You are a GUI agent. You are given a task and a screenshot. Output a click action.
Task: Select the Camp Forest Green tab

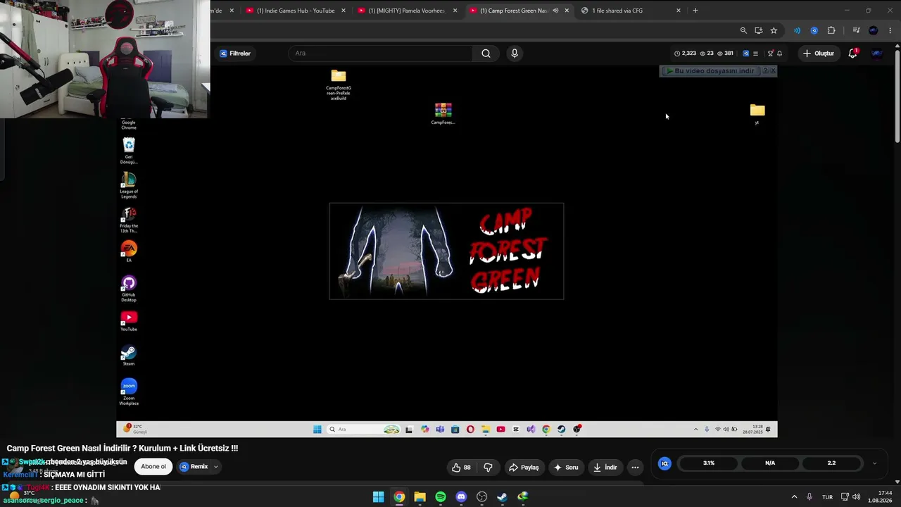pos(519,11)
